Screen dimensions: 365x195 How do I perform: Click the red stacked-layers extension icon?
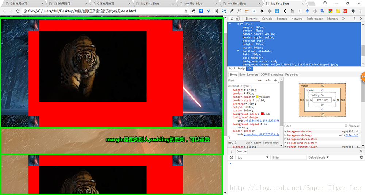345,11
